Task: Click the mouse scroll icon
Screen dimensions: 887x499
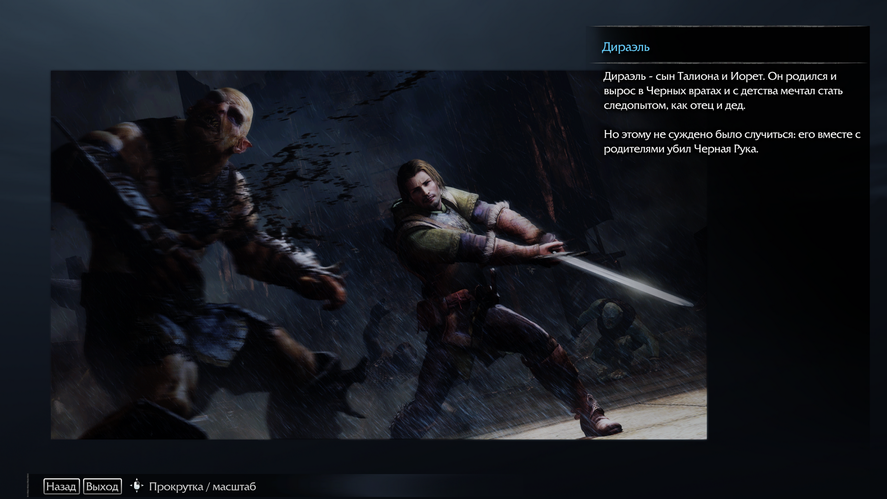Action: (137, 486)
